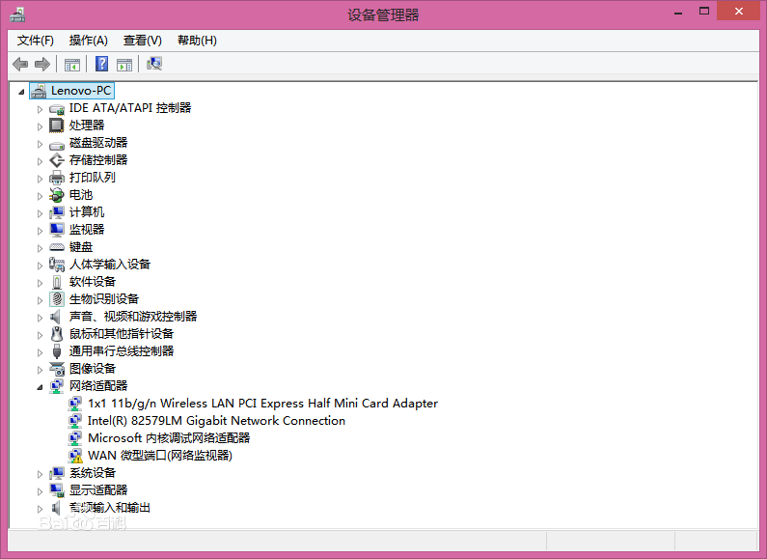Click the show/hide console tree icon

point(72,64)
